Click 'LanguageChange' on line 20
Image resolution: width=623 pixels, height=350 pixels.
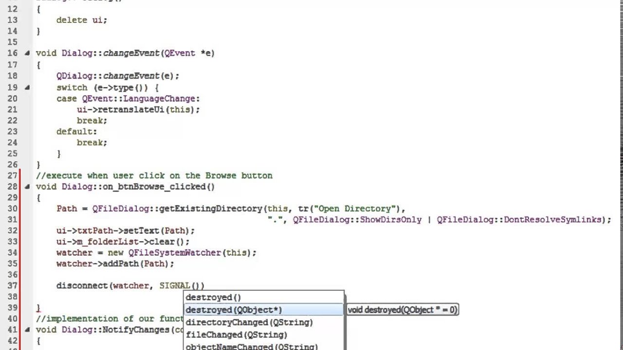pyautogui.click(x=159, y=99)
